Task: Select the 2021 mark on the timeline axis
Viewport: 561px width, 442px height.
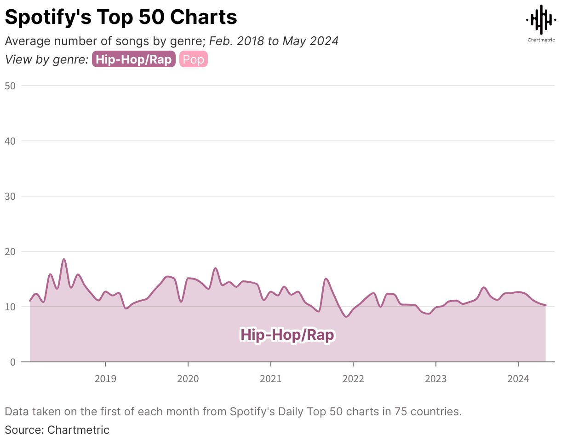Action: click(x=271, y=379)
